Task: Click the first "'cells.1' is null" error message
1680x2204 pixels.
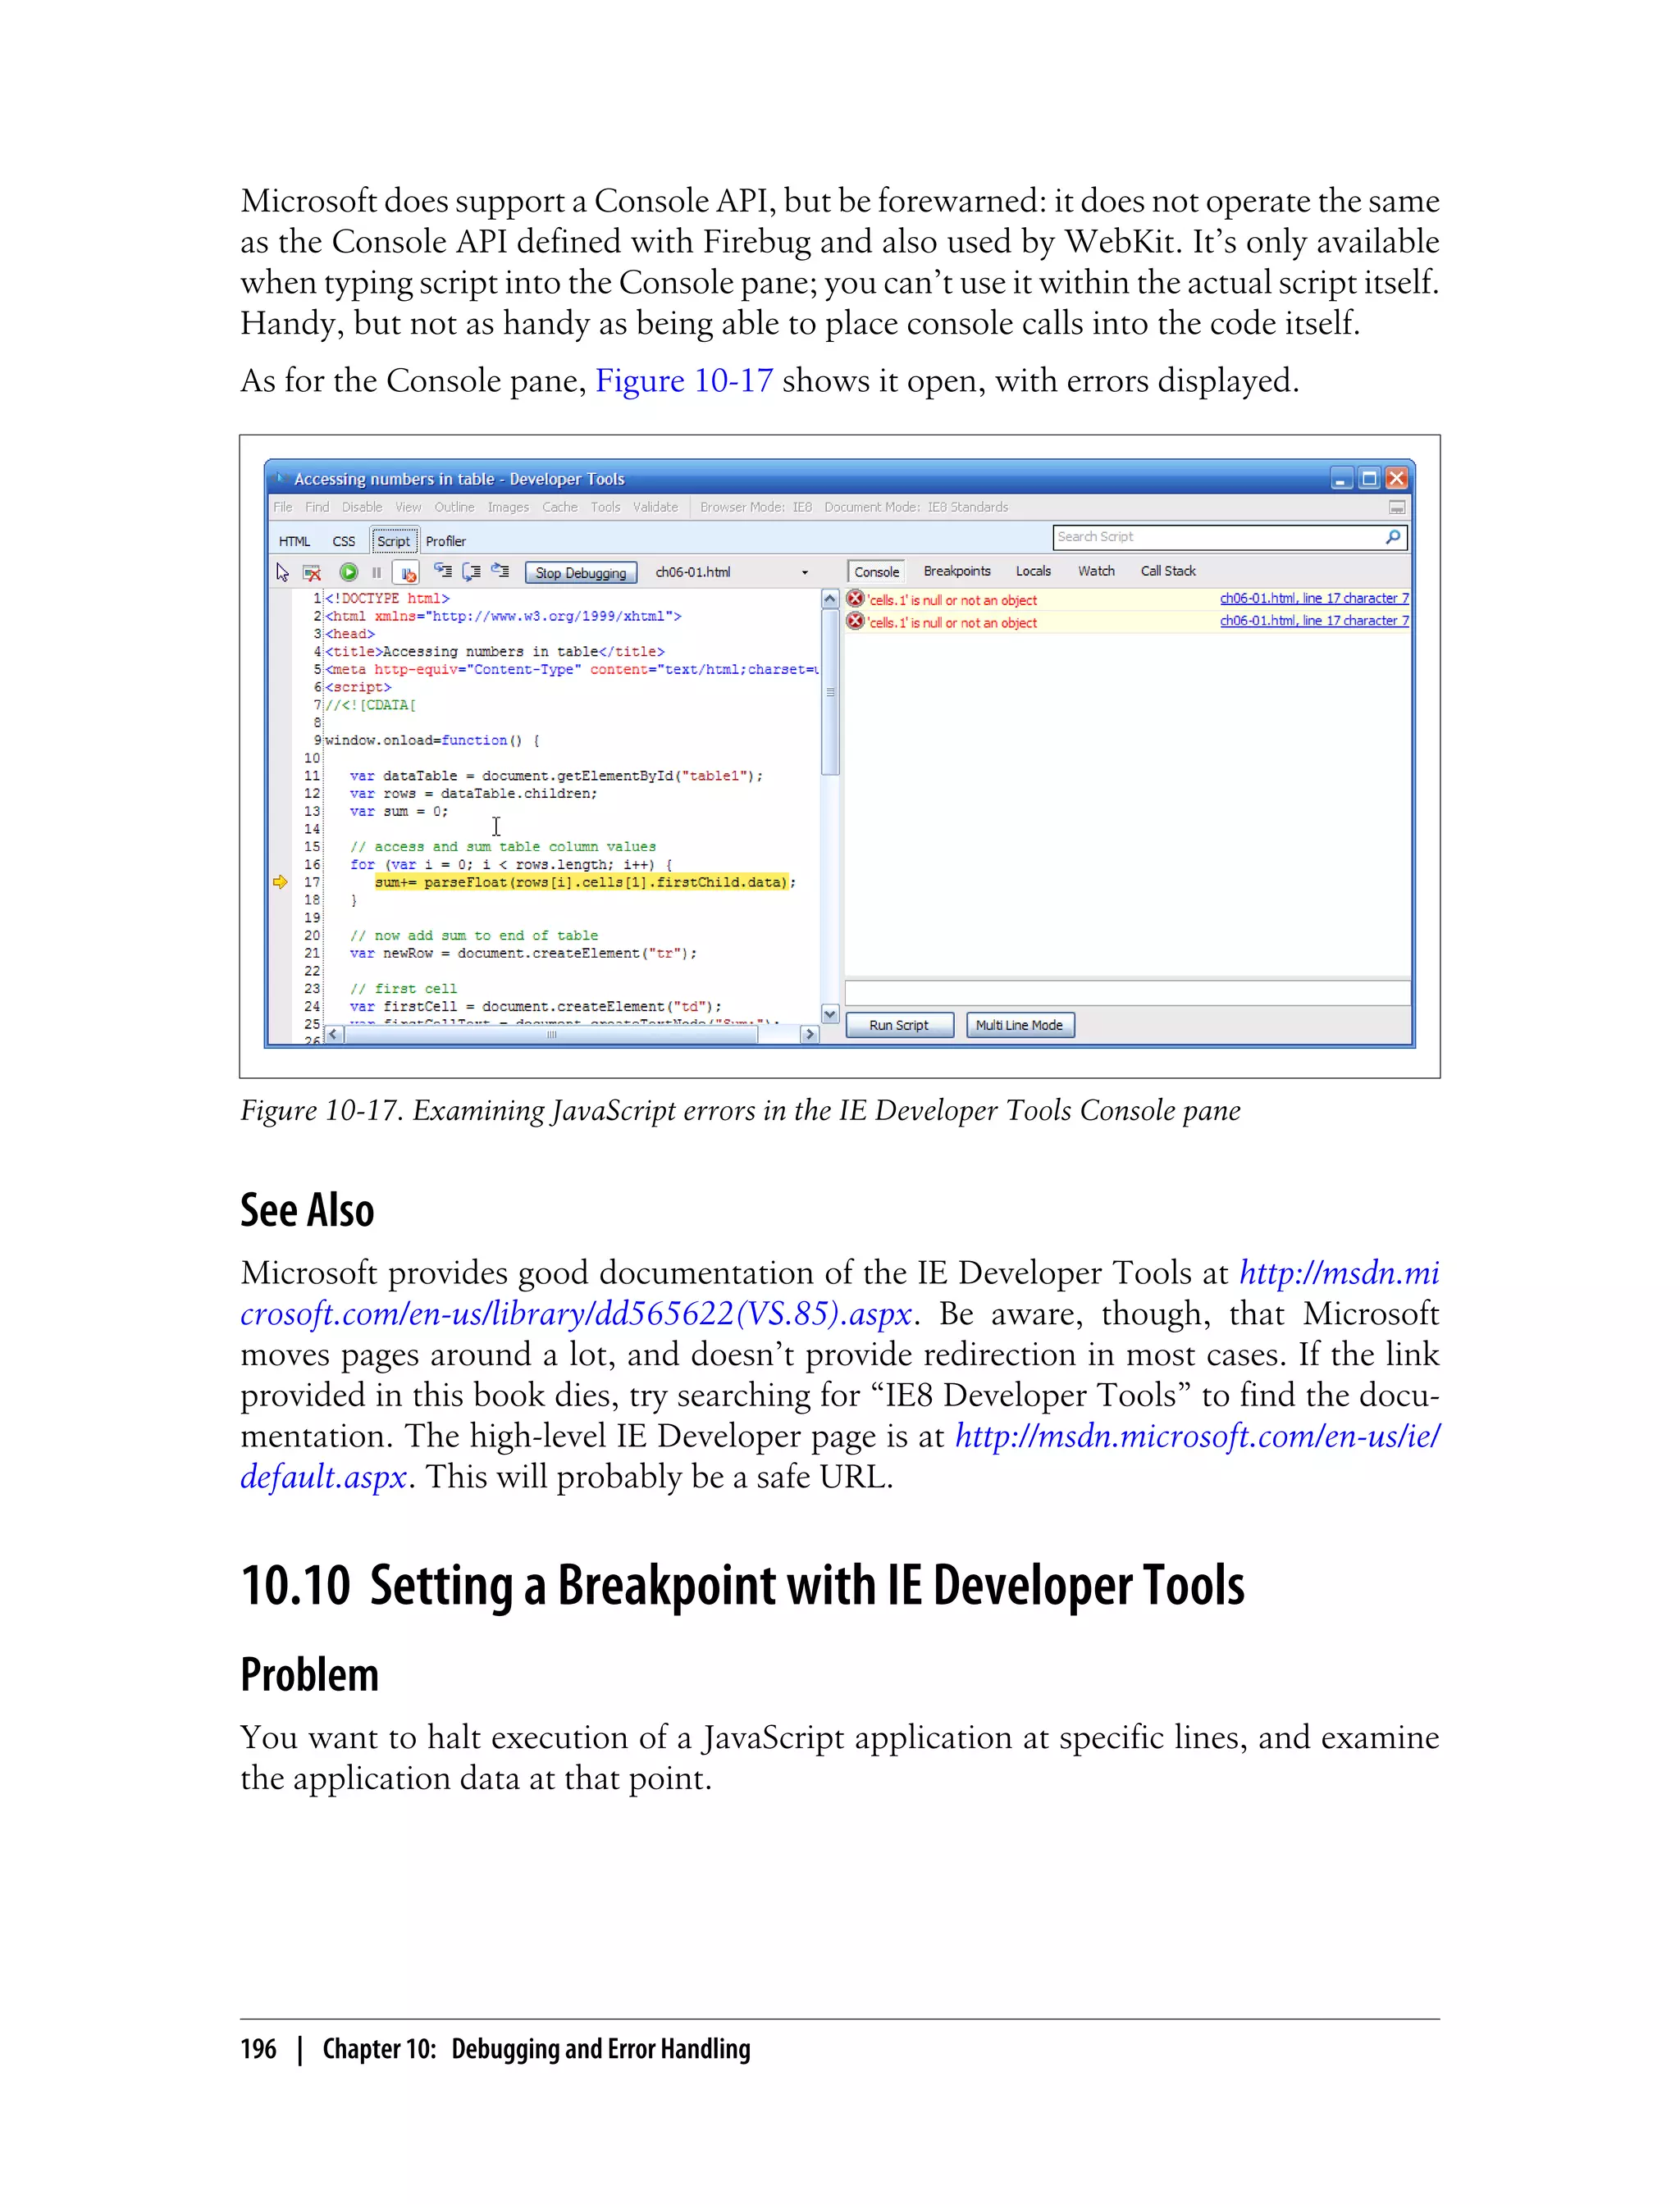Action: 952,599
